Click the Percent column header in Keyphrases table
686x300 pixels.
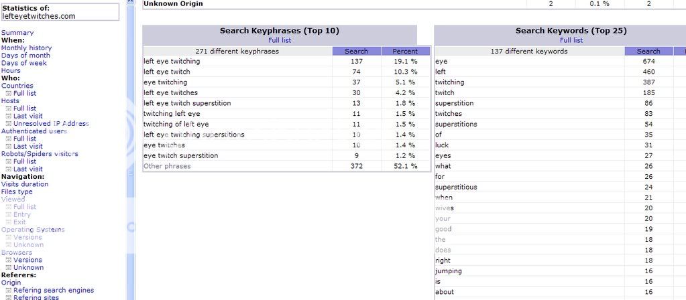405,52
